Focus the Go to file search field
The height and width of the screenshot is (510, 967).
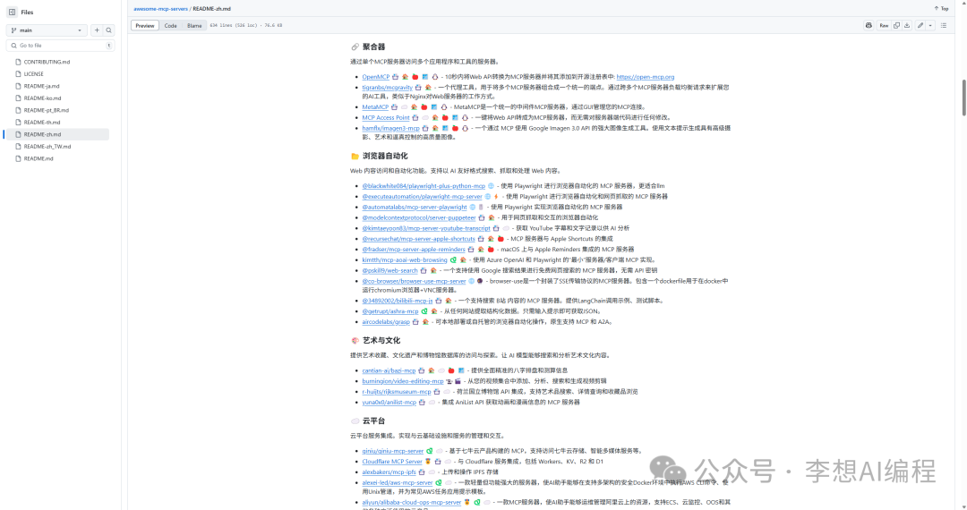[61, 46]
